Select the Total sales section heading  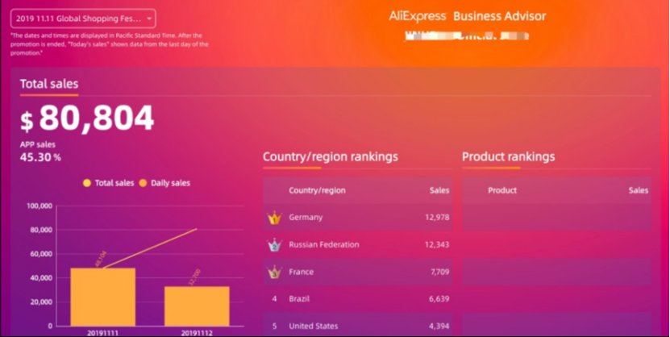tap(48, 84)
